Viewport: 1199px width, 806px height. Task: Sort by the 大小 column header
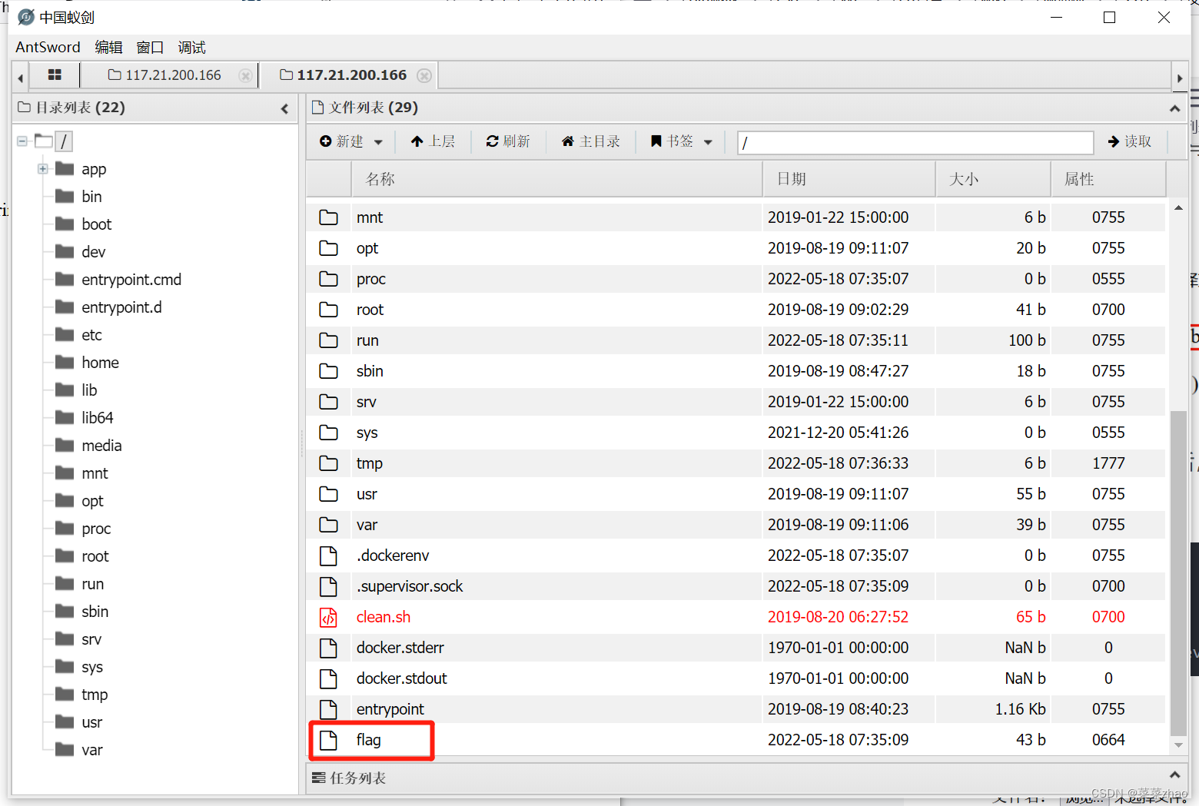993,179
